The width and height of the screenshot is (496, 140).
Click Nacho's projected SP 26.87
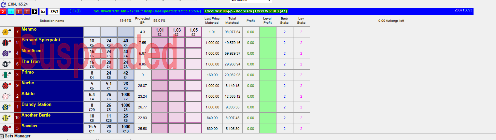(x=142, y=86)
